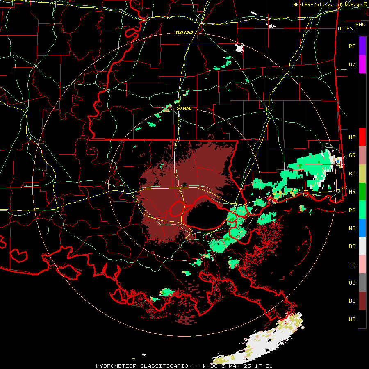The width and height of the screenshot is (369, 369).
Task: Click the 'HA' legend label
Action: tap(352, 137)
